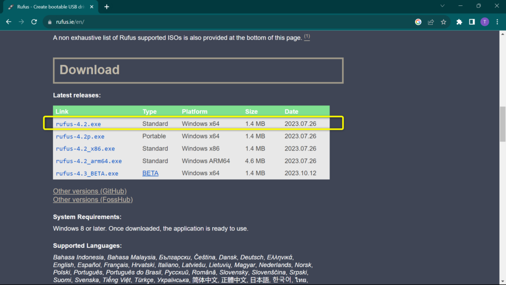Open the Chrome three-dot menu
The width and height of the screenshot is (506, 285).
[x=496, y=22]
